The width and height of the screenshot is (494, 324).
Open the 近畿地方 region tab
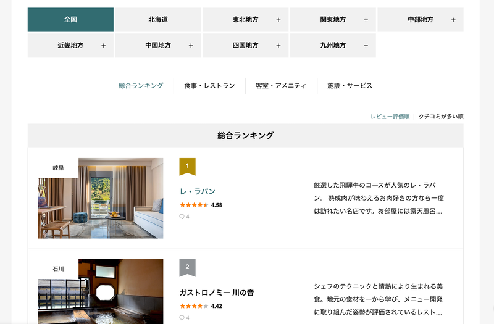pyautogui.click(x=70, y=45)
